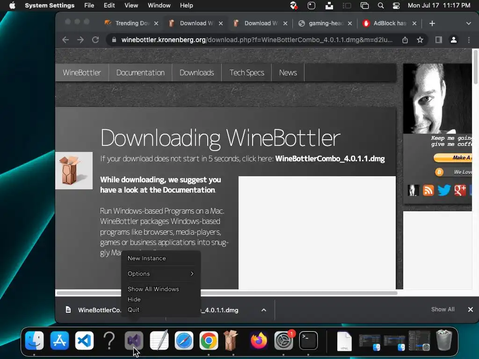Open the Downloads nav item

point(197,72)
